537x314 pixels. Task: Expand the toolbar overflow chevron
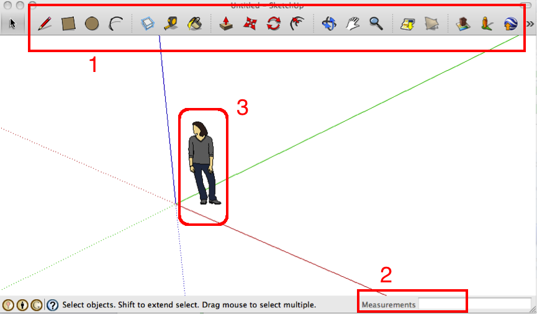pos(530,24)
